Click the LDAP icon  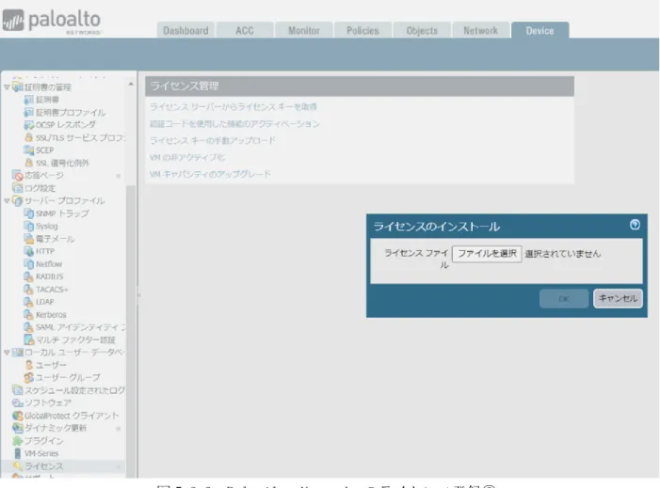coord(28,302)
